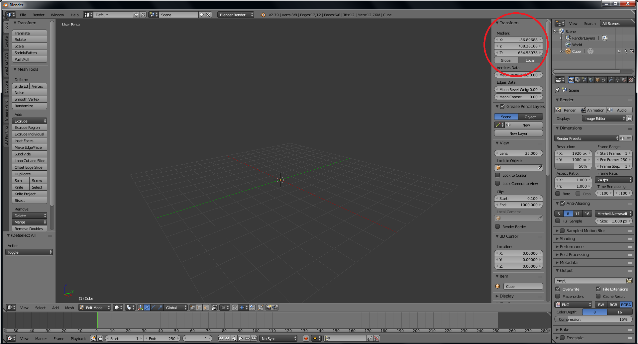Image resolution: width=638 pixels, height=344 pixels.
Task: Open the PNG file format dropdown
Action: coord(573,304)
